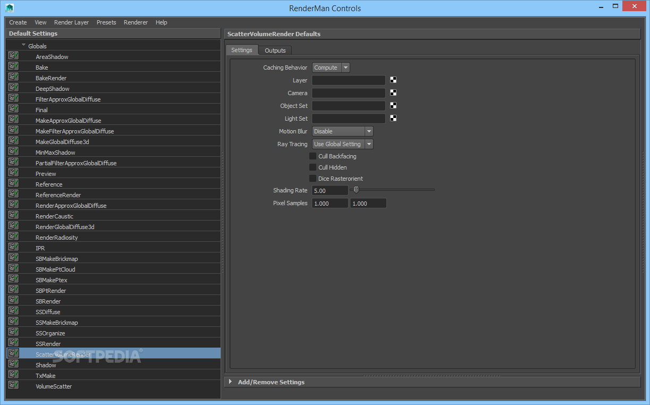This screenshot has width=650, height=405.
Task: Open the Ray Tracing dropdown
Action: point(342,144)
